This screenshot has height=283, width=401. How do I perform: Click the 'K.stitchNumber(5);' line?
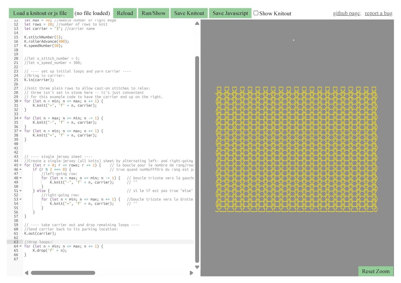43,37
